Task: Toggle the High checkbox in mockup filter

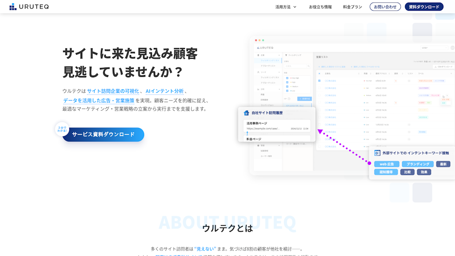Action: pyautogui.click(x=287, y=82)
